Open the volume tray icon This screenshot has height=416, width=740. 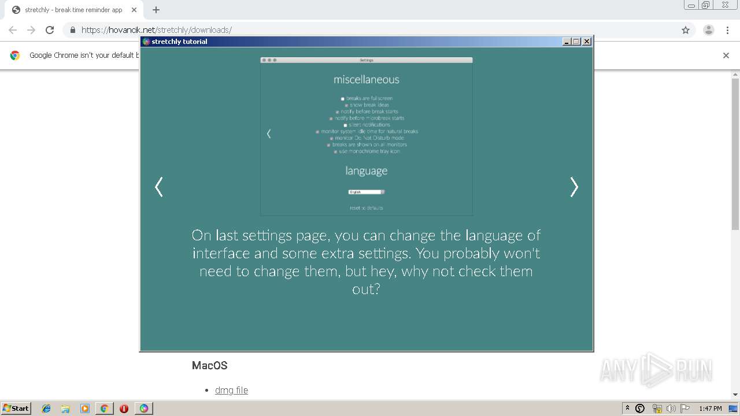(x=671, y=408)
